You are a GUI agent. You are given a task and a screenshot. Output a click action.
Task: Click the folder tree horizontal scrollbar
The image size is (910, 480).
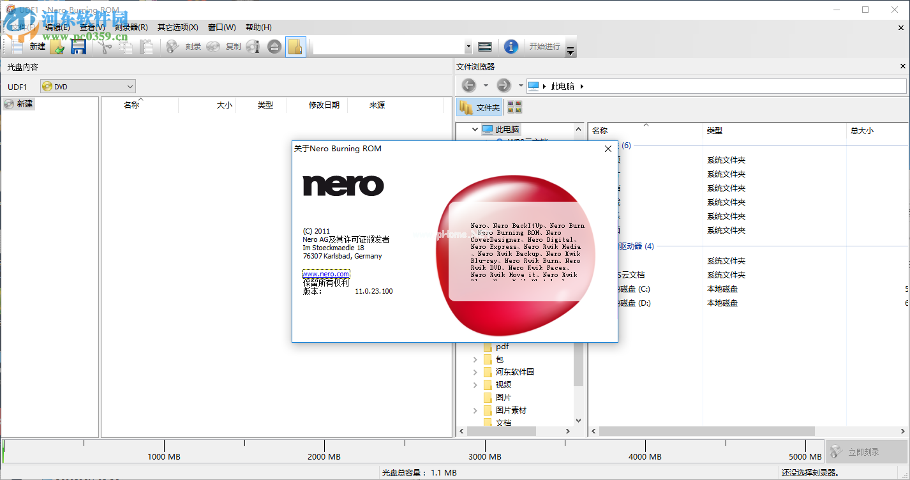click(501, 431)
